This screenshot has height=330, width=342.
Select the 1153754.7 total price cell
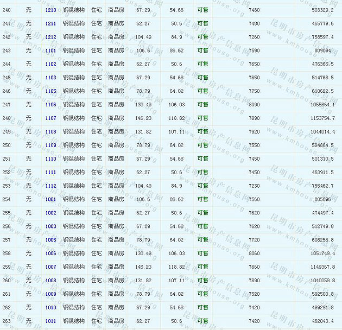pos(322,118)
